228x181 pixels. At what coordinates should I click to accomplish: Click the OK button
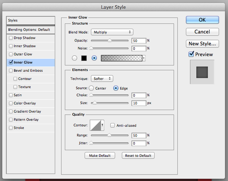[202, 20]
